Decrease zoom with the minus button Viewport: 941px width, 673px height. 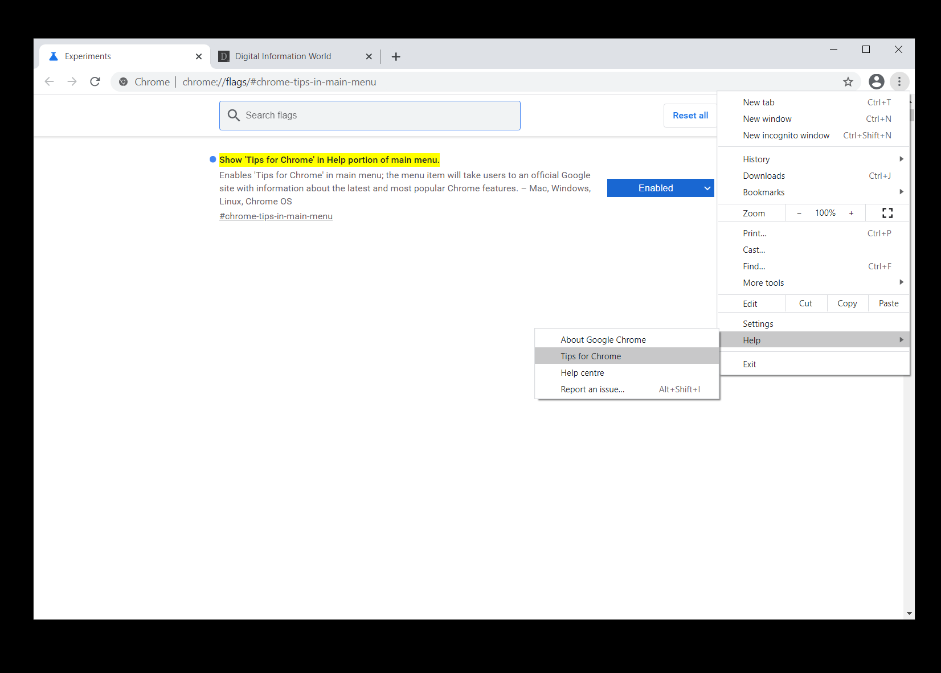pos(799,213)
